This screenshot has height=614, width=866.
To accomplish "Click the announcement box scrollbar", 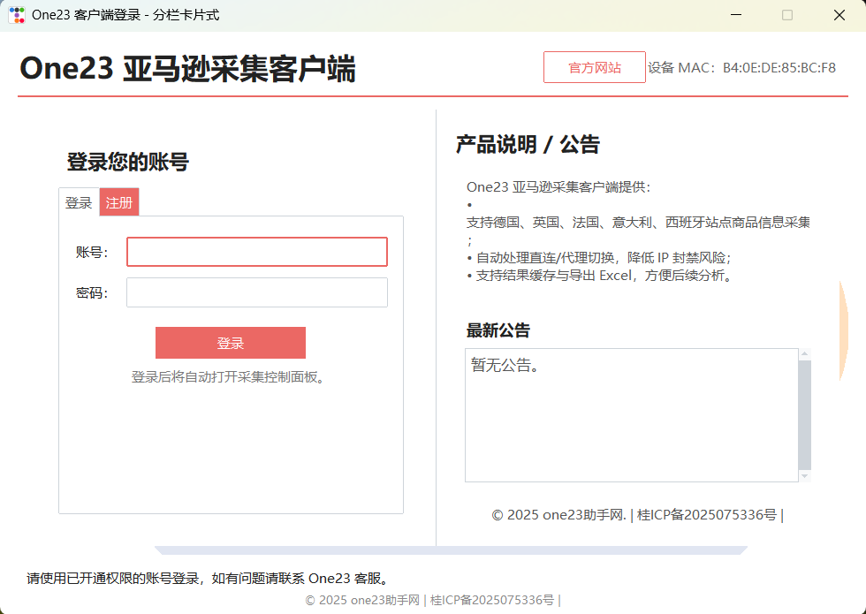I will 805,415.
